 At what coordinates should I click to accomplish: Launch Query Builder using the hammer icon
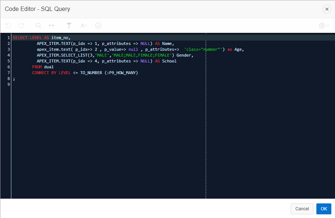tap(69, 26)
